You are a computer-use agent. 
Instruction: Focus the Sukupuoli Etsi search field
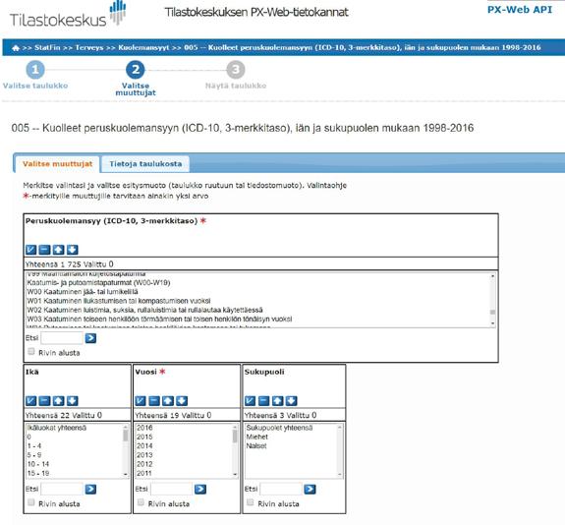tap(281, 490)
